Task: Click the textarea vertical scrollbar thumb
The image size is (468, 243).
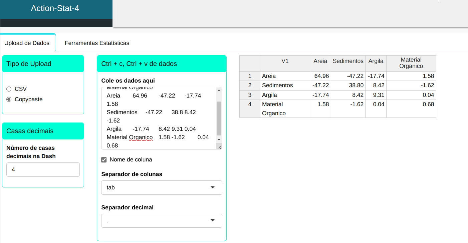Action: tap(219, 118)
